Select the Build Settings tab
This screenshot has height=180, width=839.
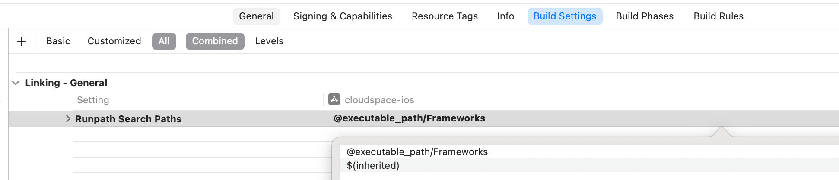click(565, 16)
